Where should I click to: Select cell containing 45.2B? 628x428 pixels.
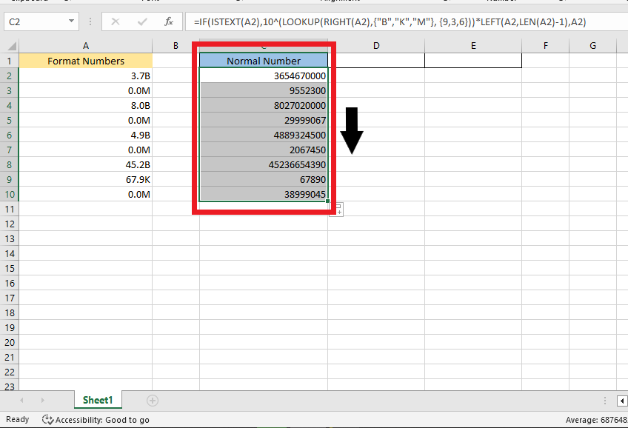click(x=86, y=164)
